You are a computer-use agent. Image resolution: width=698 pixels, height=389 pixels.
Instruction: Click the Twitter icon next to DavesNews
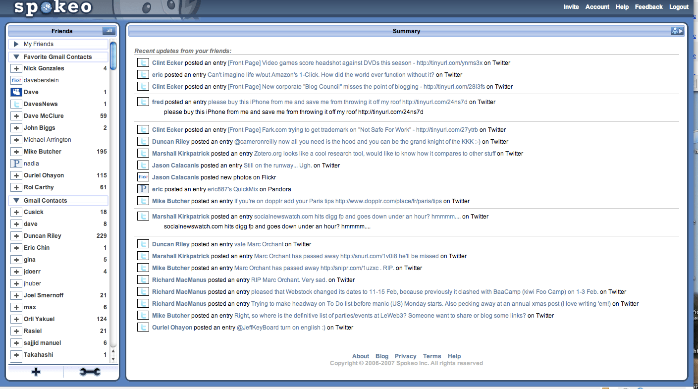click(16, 104)
